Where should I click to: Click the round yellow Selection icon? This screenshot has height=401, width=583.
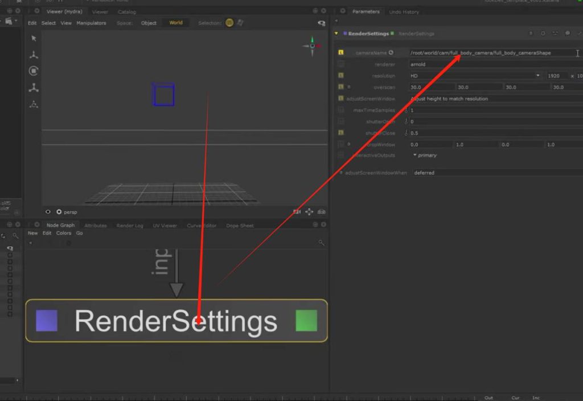point(229,23)
